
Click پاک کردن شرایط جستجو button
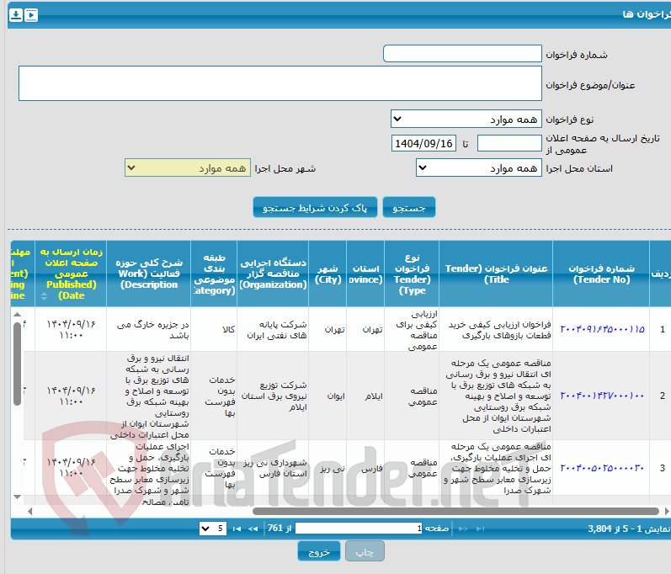tap(315, 207)
